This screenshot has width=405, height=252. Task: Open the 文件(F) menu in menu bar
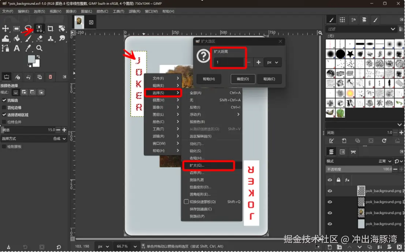pyautogui.click(x=8, y=11)
